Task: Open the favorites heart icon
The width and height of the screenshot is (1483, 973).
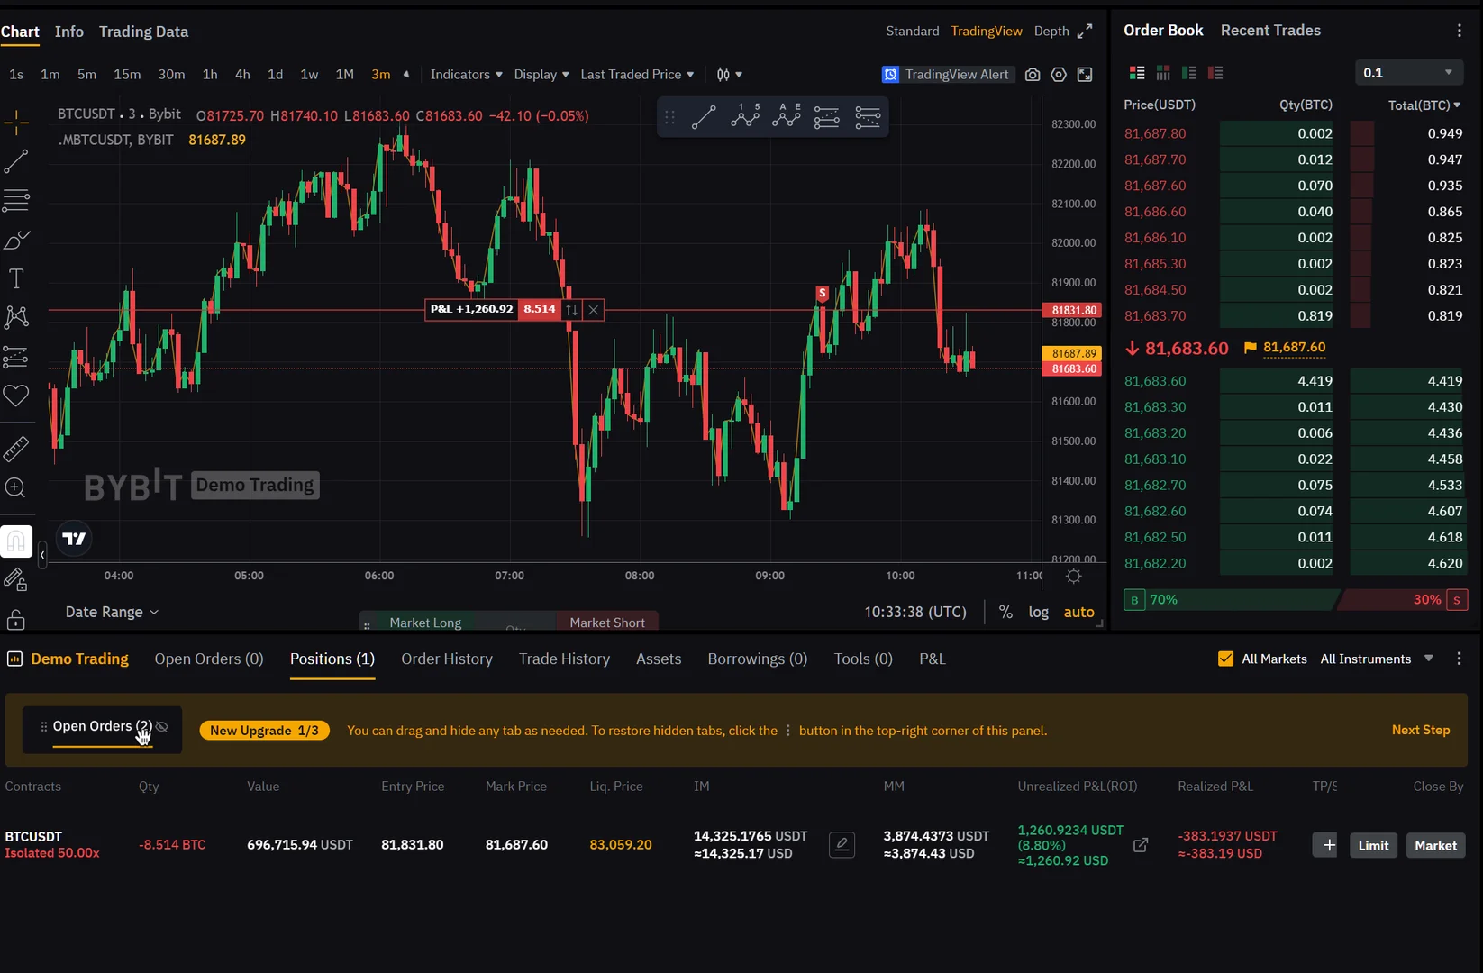Action: (16, 396)
